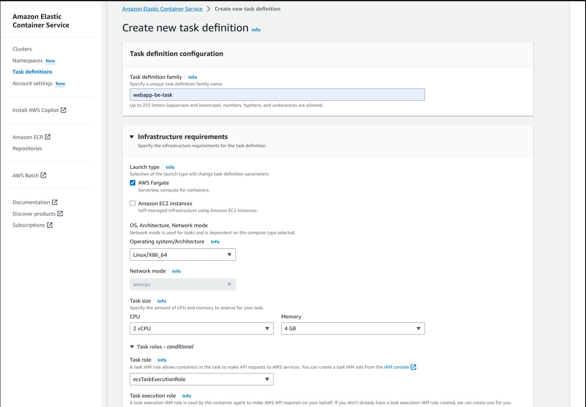Image resolution: width=586 pixels, height=407 pixels.
Task: Click the Task definition family name field
Action: coord(277,95)
